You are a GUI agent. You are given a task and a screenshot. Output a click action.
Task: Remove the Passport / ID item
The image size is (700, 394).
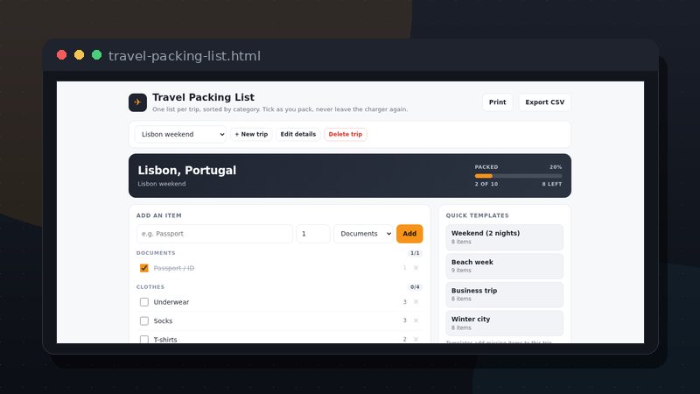(416, 268)
